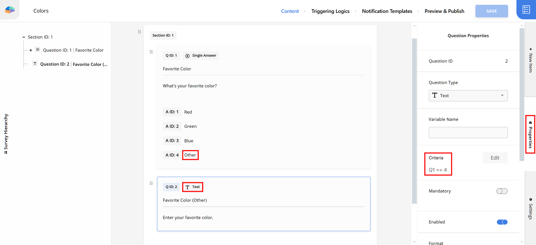Click the Variable Name input field

[468, 133]
